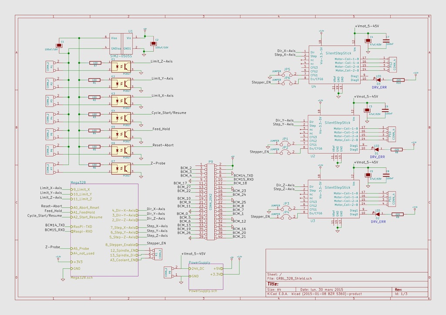Select the U2 SilentStepStick driver block
Image resolution: width=446 pixels, height=315 pixels.
click(x=334, y=134)
